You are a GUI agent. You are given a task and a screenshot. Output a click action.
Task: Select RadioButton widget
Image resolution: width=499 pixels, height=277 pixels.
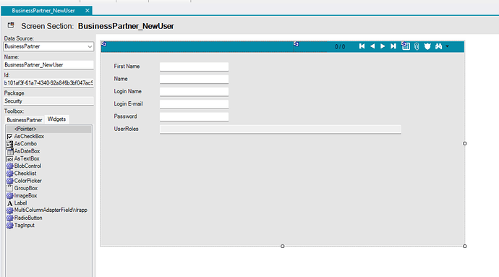28,218
